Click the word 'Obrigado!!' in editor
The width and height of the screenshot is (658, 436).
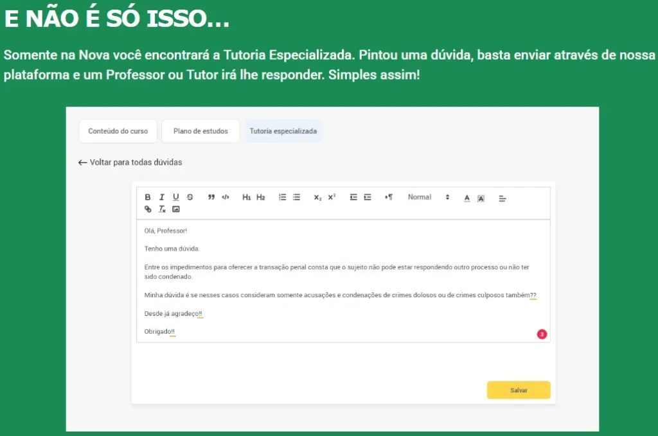pos(159,331)
